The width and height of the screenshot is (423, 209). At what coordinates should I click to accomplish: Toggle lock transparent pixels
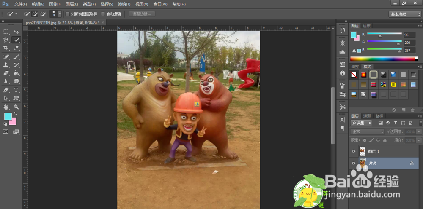pyautogui.click(x=364, y=140)
